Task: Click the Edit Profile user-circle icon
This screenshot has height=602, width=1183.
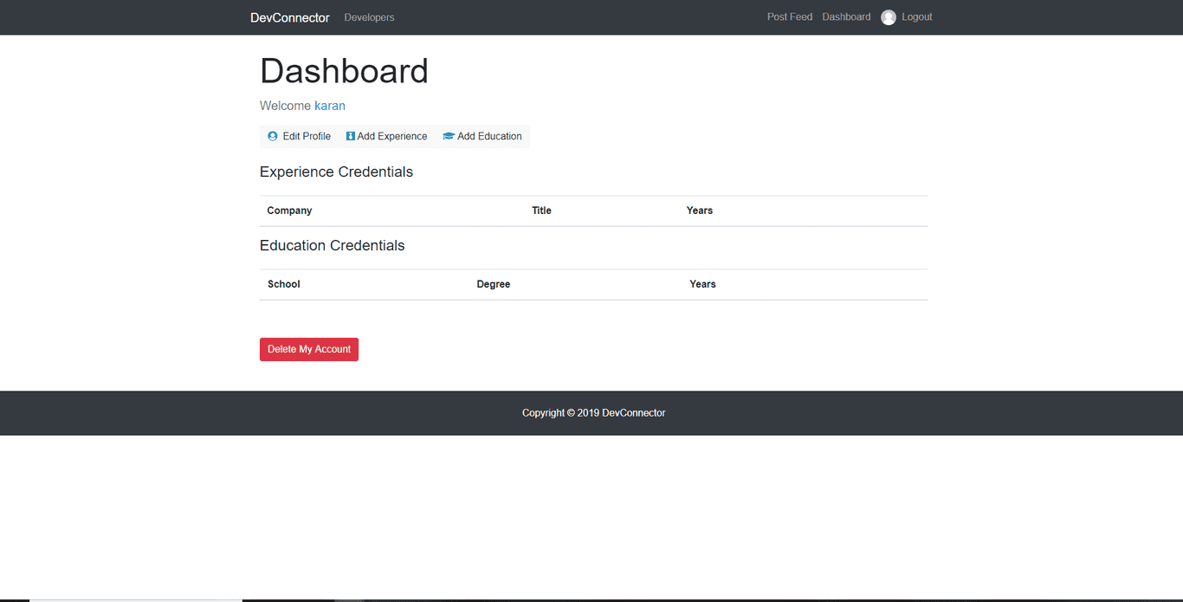Action: tap(273, 136)
